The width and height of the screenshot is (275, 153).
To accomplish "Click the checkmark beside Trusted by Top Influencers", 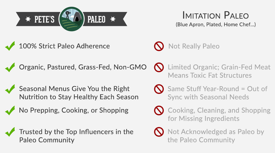I will coord(10,133).
